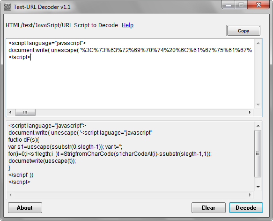The width and height of the screenshot is (273, 221).
Task: Click the down arrow of the output box scrollbar
Action: click(x=258, y=187)
